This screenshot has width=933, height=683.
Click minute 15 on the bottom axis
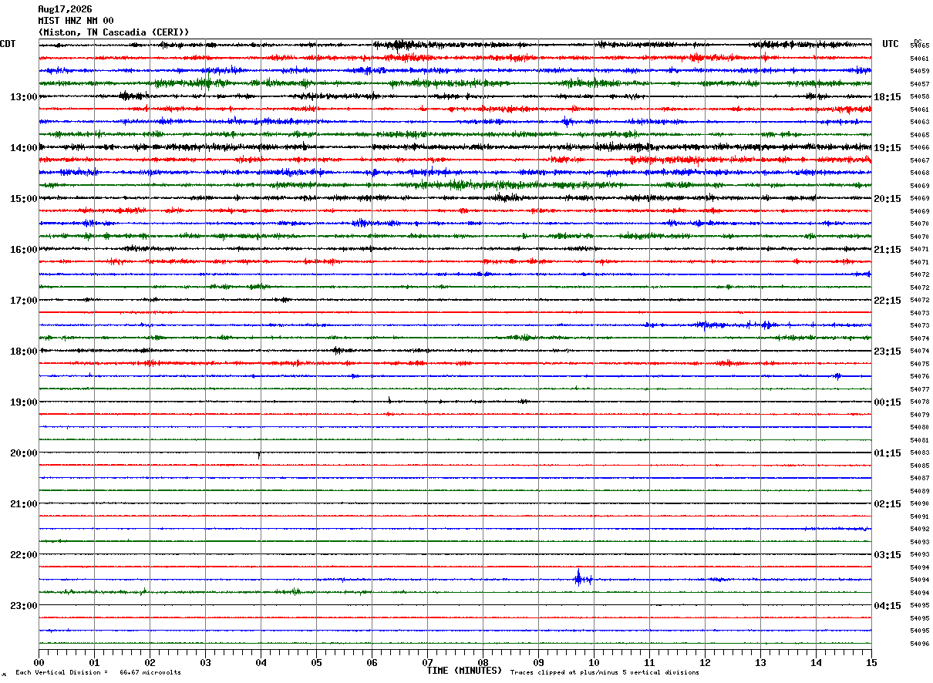(x=871, y=662)
